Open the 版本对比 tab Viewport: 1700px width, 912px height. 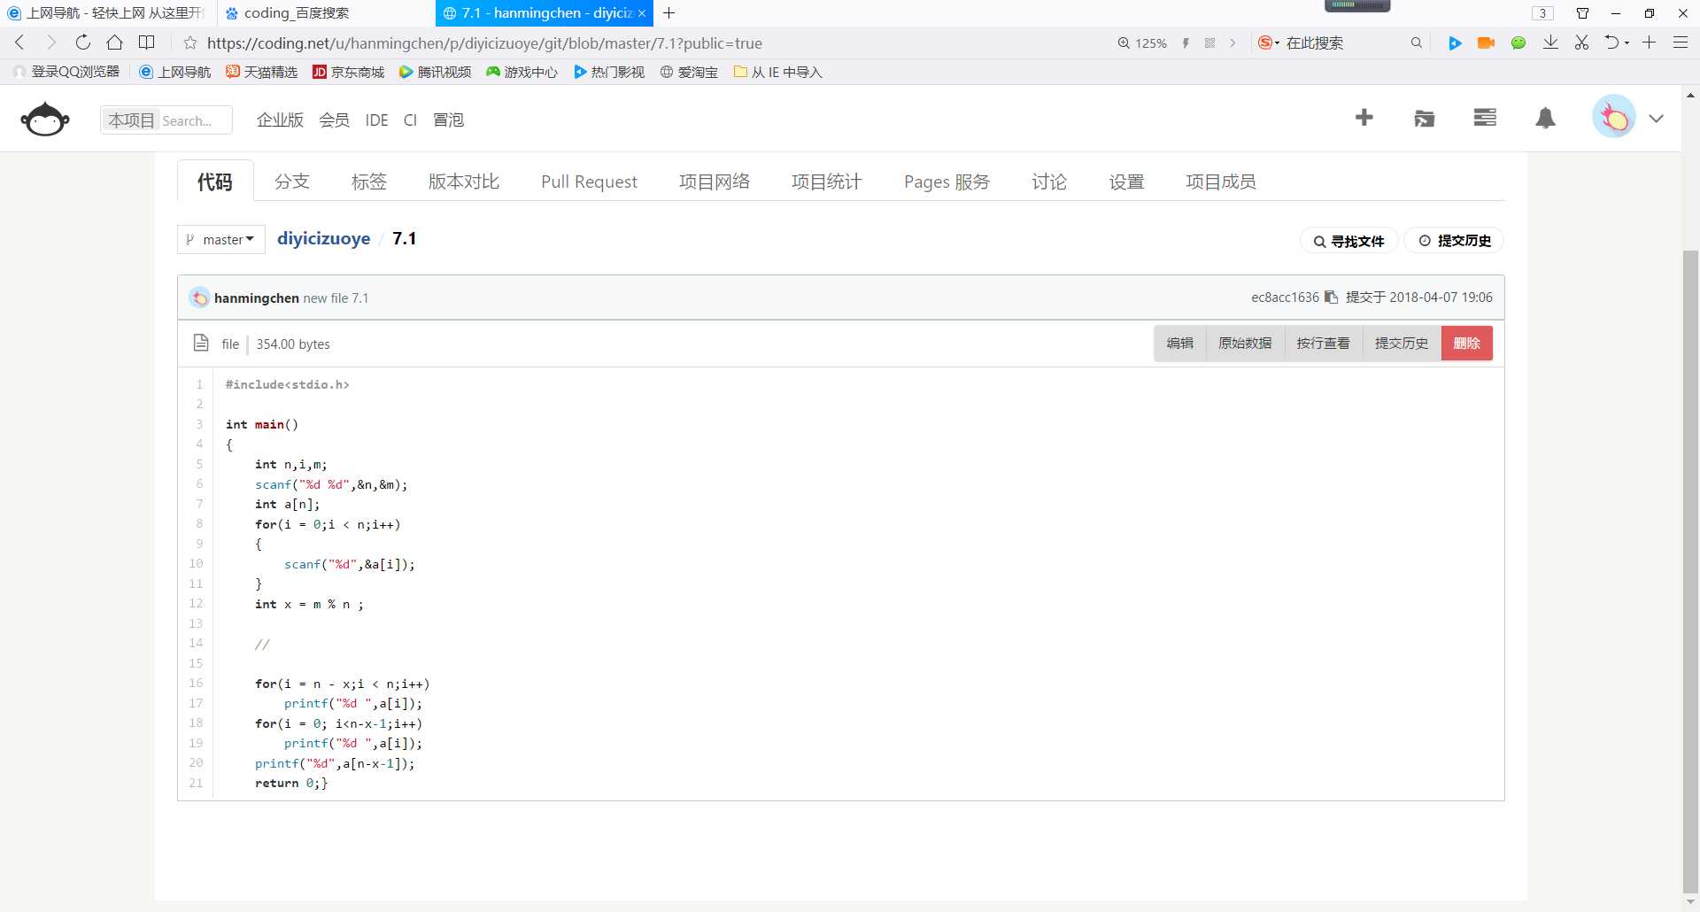tap(464, 182)
